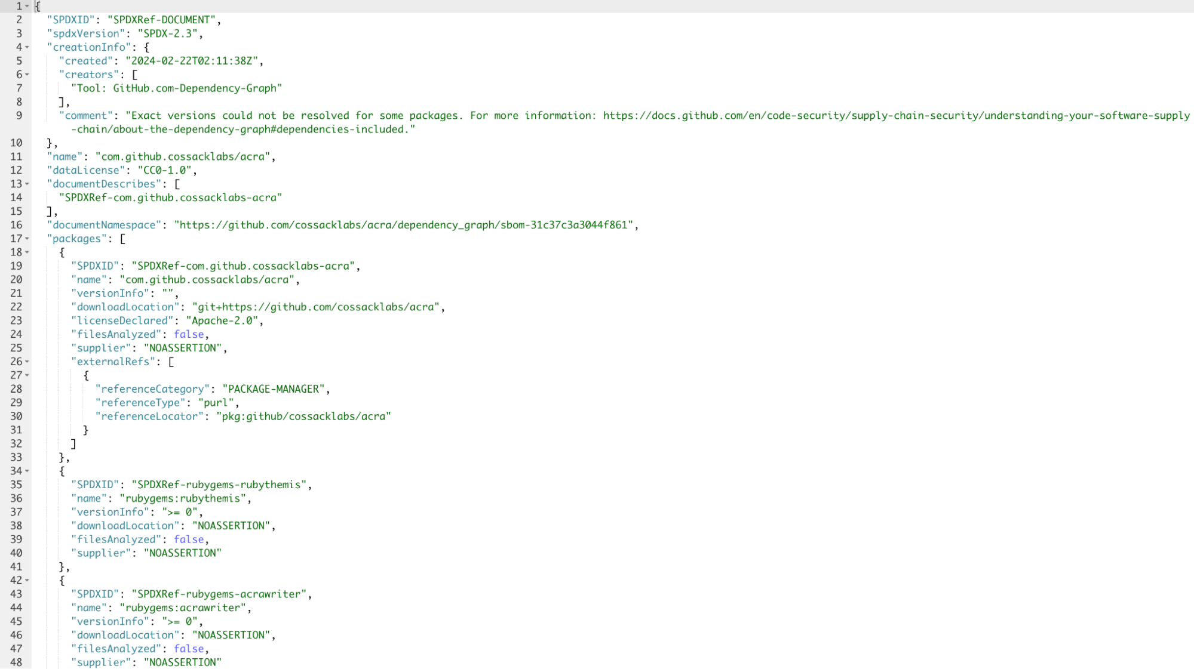Fold the creators array on line 6

click(x=27, y=75)
